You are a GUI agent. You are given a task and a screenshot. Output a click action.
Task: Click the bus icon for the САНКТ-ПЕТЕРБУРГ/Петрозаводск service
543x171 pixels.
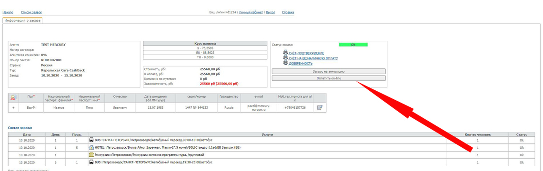click(91, 140)
